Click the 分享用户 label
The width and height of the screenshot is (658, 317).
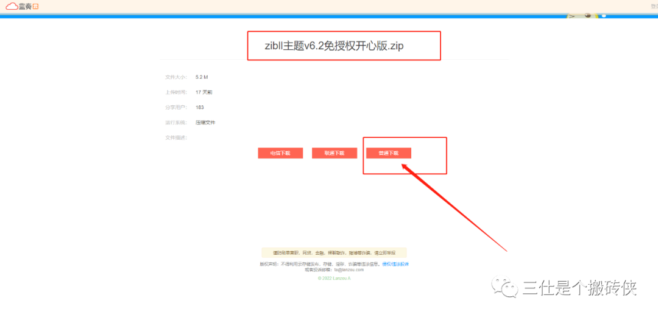[x=176, y=107]
